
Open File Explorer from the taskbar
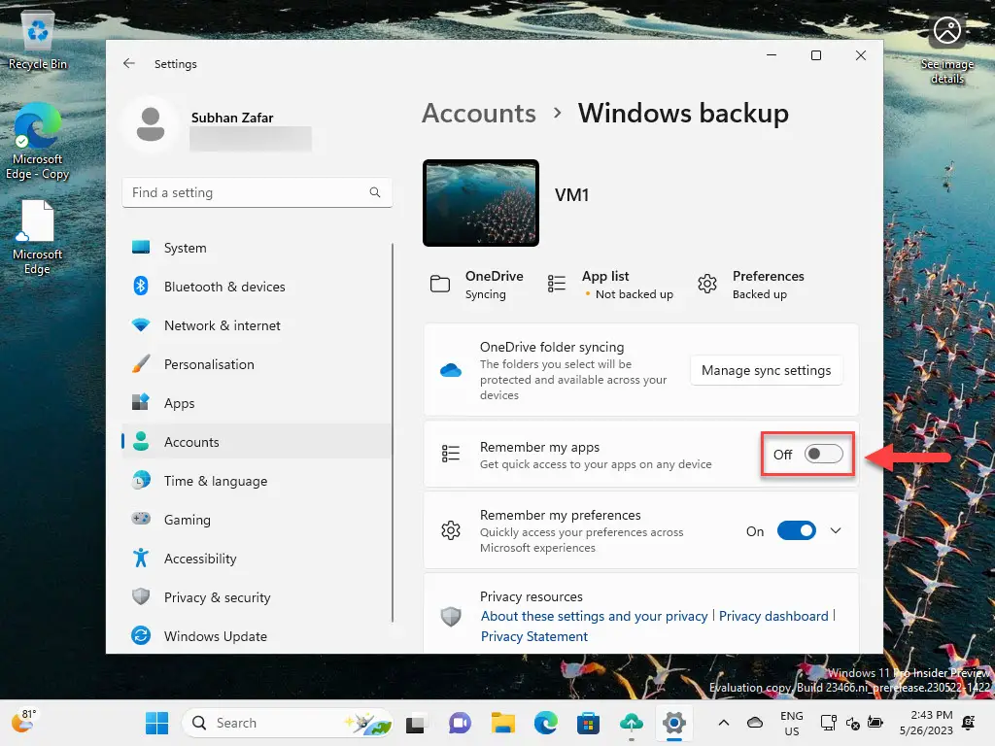pos(502,723)
